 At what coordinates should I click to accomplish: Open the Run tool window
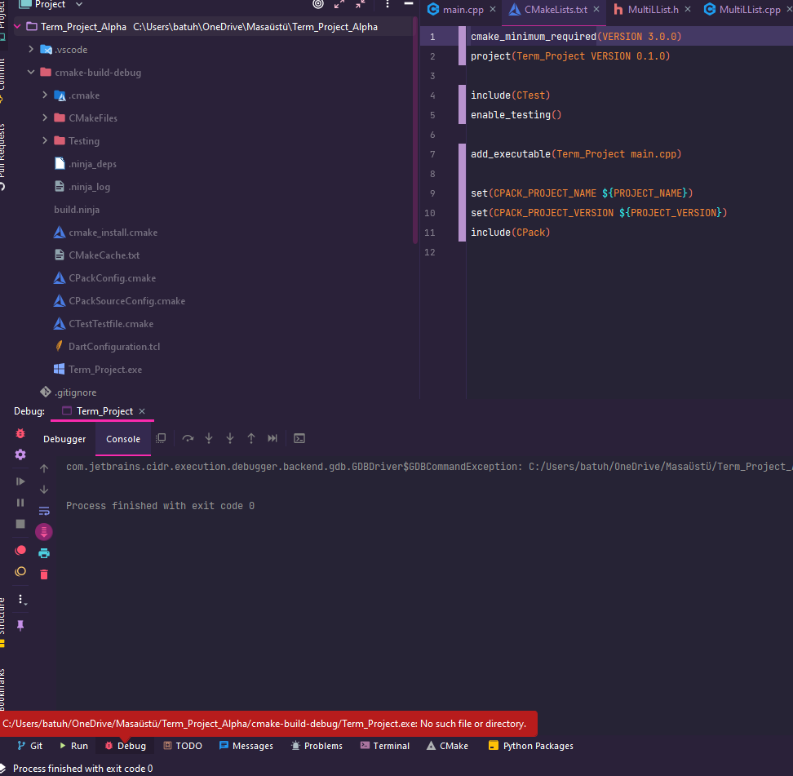point(73,746)
